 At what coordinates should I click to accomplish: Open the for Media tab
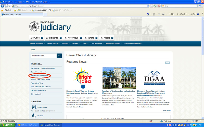pyautogui.click(x=107, y=38)
